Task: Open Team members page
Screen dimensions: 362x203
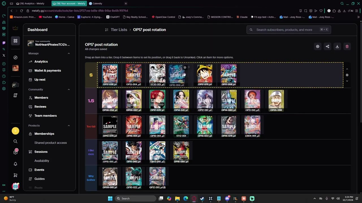Action: 46,116
